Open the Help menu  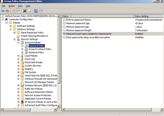[x=28, y=6]
